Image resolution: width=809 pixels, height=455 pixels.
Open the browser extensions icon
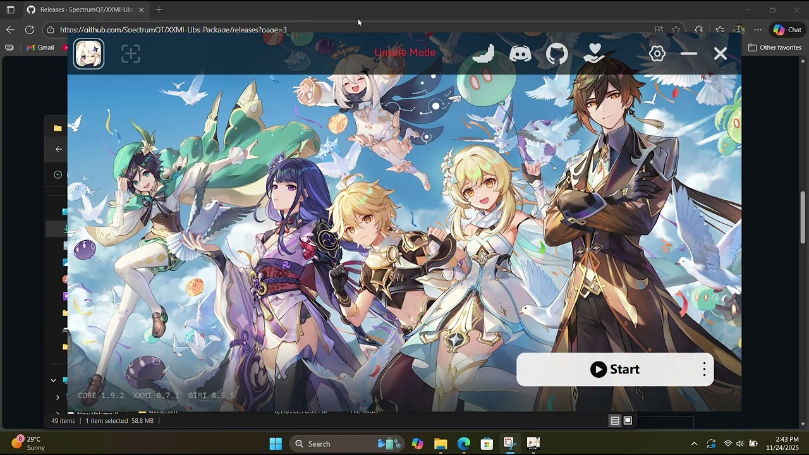(698, 30)
